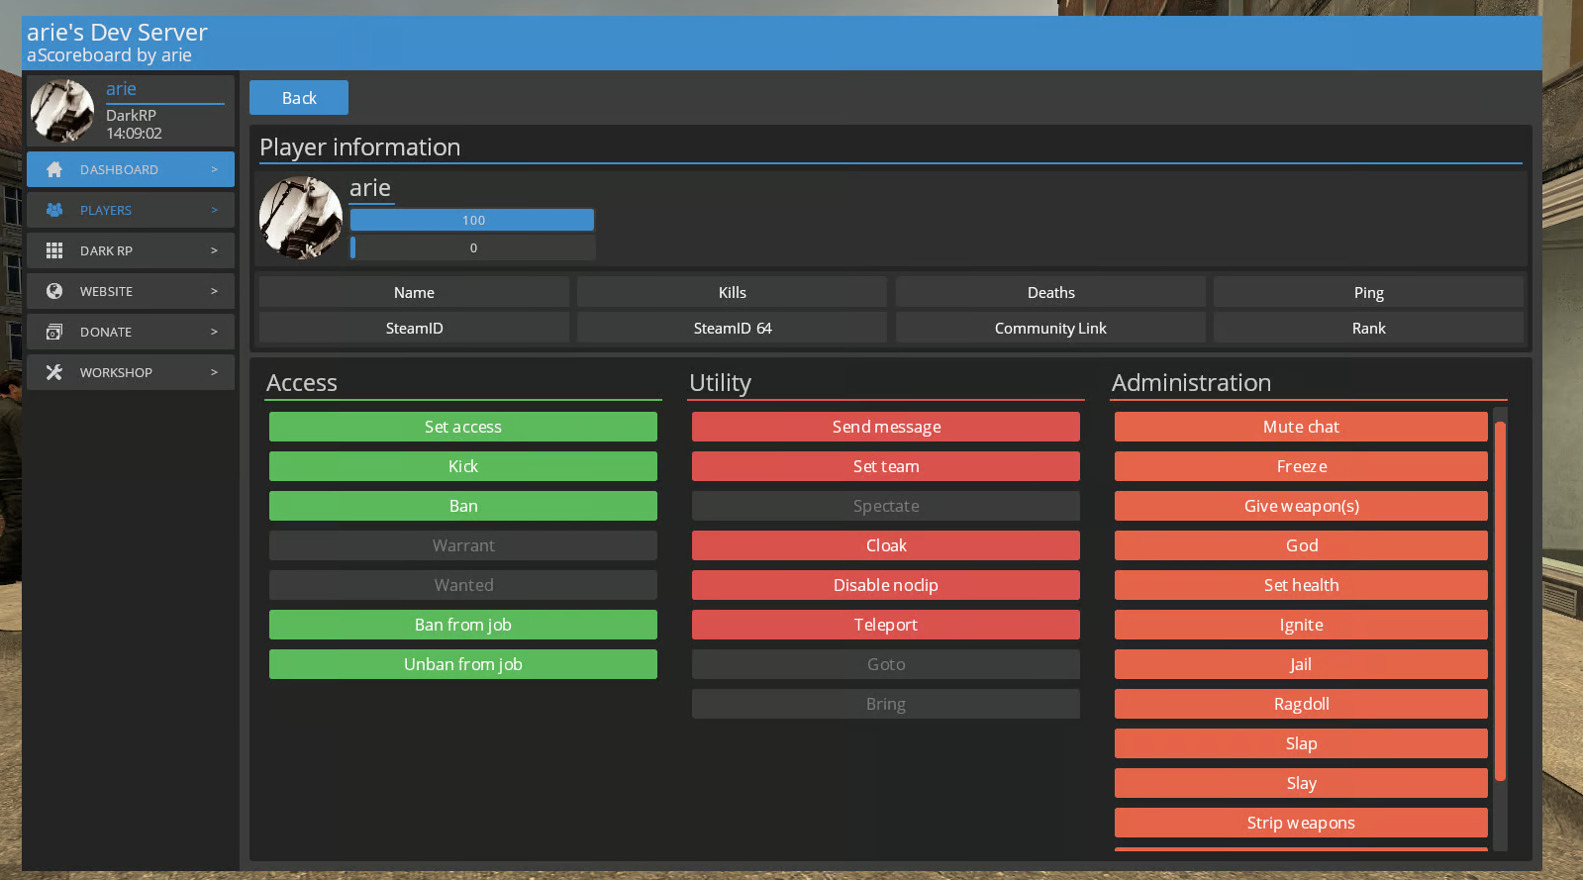Expand the Dashboard menu arrow
The height and width of the screenshot is (880, 1583).
[214, 169]
